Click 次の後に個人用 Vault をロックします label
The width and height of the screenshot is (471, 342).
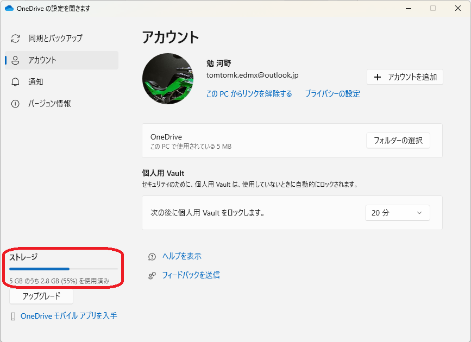[208, 213]
